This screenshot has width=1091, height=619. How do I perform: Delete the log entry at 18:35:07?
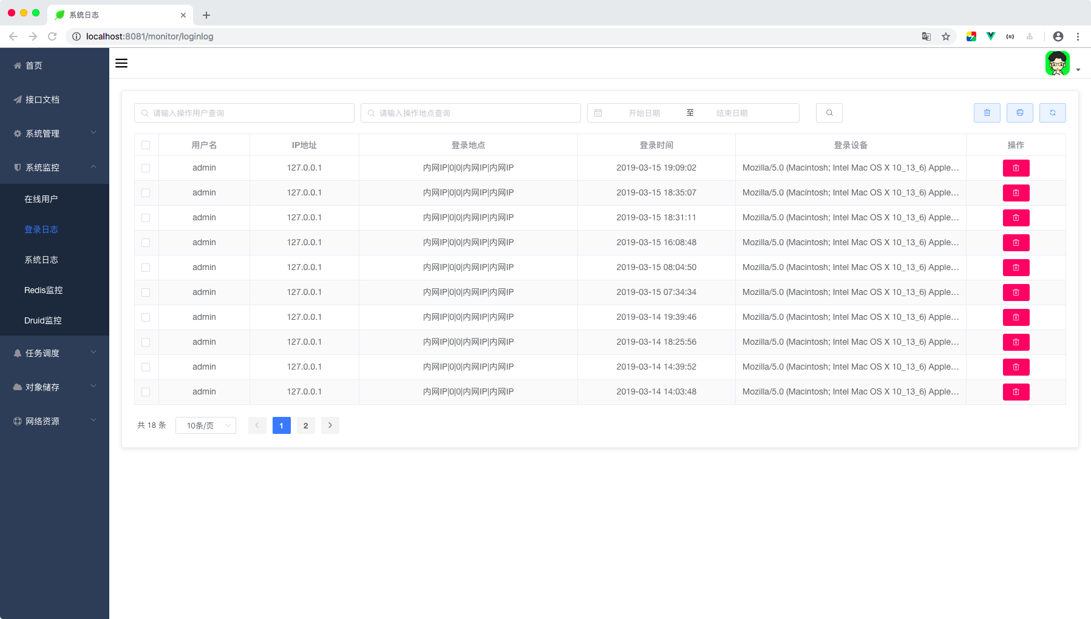click(x=1016, y=193)
